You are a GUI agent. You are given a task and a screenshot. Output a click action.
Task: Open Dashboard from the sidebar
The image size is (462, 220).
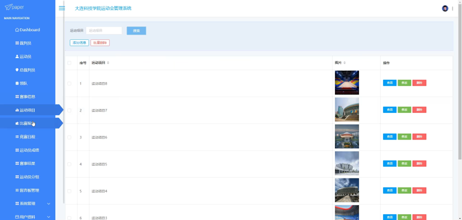click(x=27, y=30)
